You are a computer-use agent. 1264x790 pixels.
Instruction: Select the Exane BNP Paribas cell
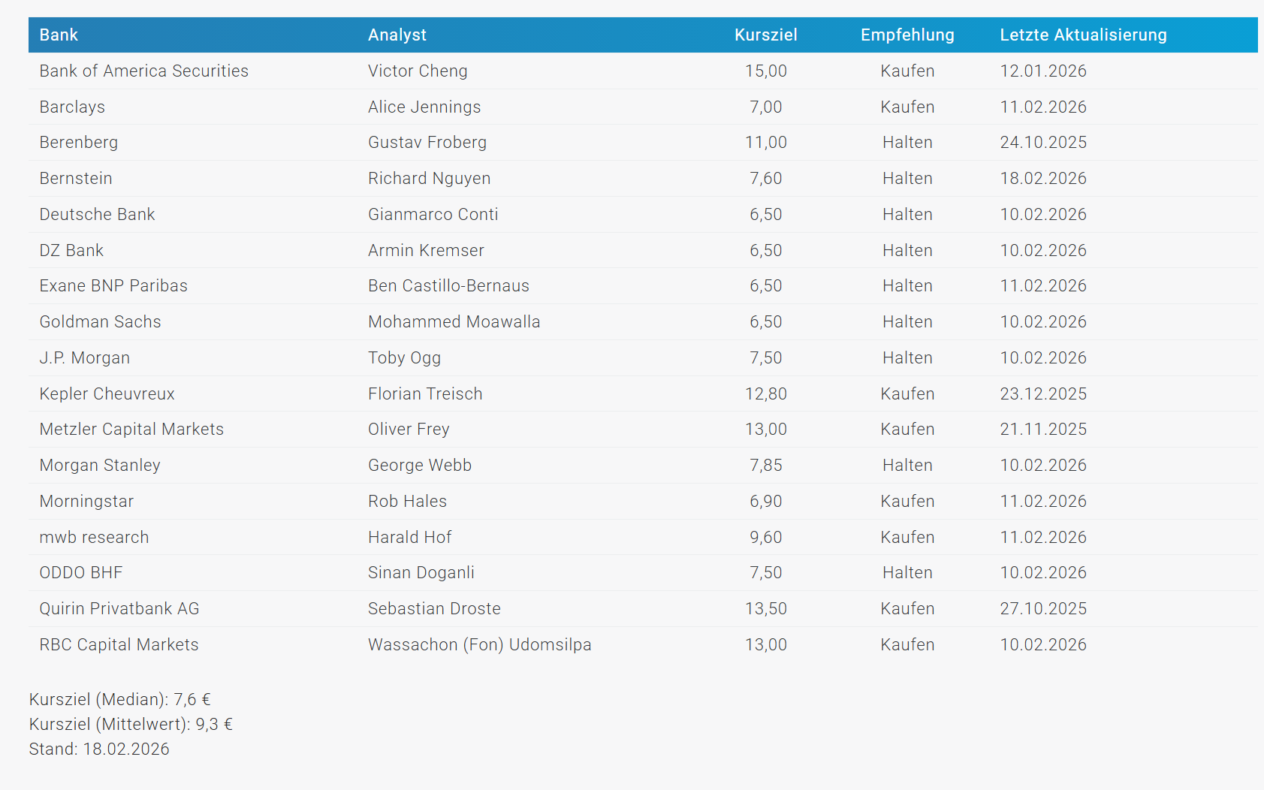click(x=113, y=286)
